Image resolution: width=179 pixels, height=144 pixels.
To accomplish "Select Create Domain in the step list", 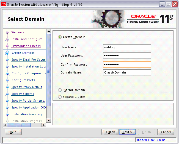I will [23, 53].
